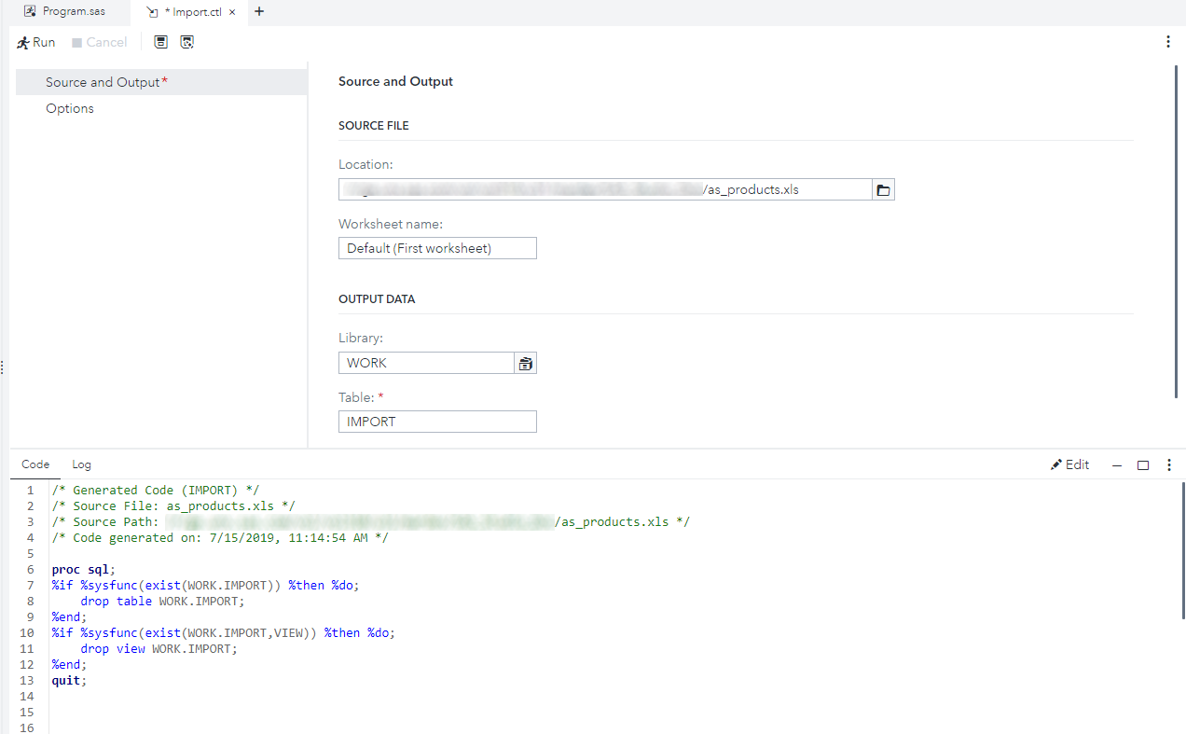1186x734 pixels.
Task: Edit the generated code
Action: pos(1069,464)
